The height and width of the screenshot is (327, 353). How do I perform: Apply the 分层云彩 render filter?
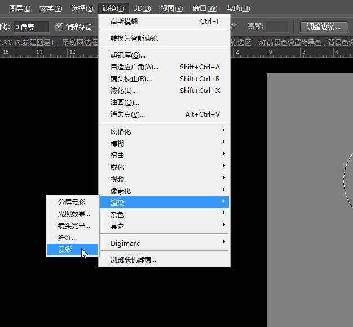(73, 202)
